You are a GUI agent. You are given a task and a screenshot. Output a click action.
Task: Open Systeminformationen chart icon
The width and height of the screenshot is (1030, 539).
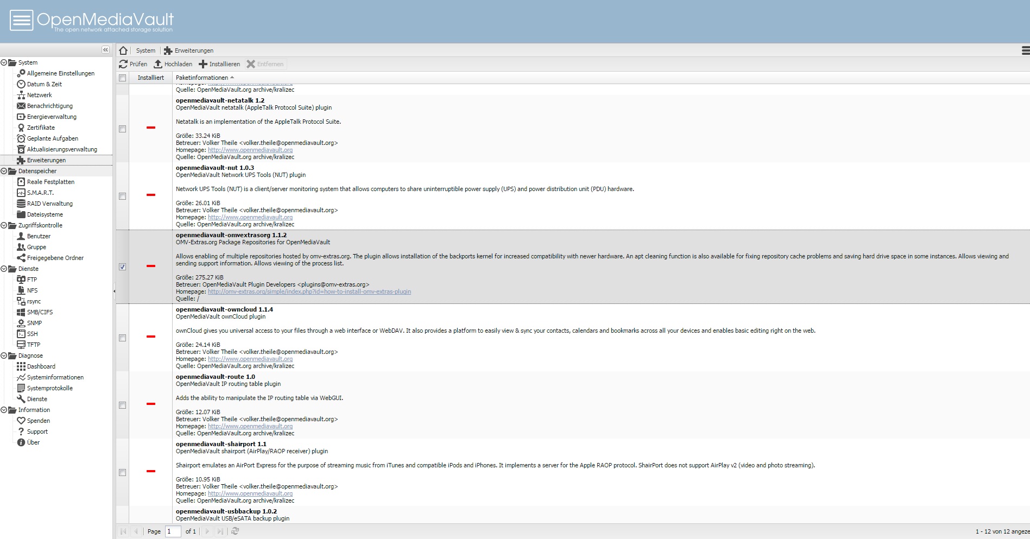point(21,377)
